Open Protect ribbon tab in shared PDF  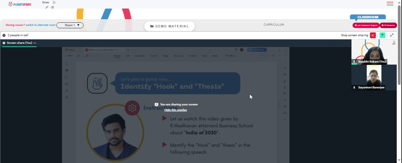193,56
